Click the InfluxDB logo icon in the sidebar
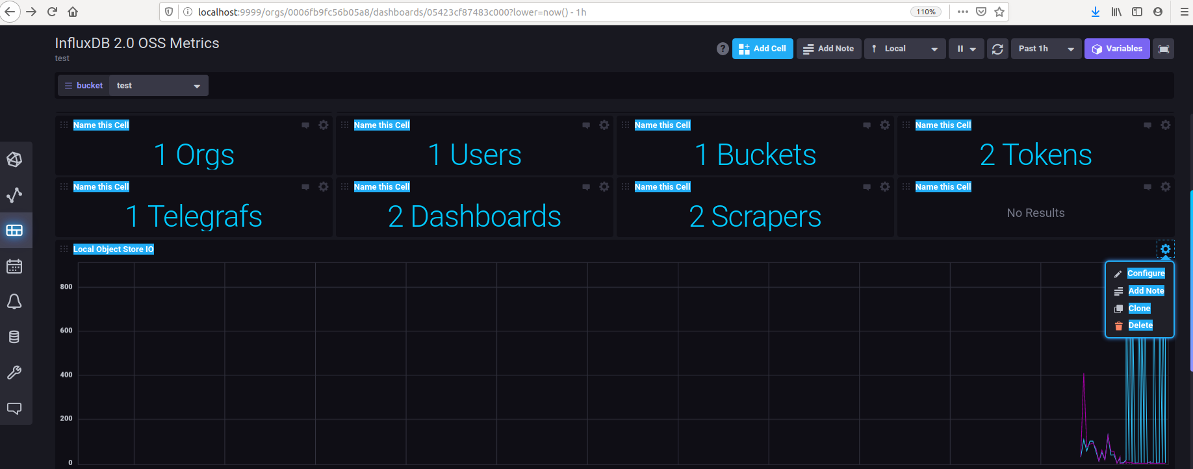The height and width of the screenshot is (469, 1193). [14, 159]
